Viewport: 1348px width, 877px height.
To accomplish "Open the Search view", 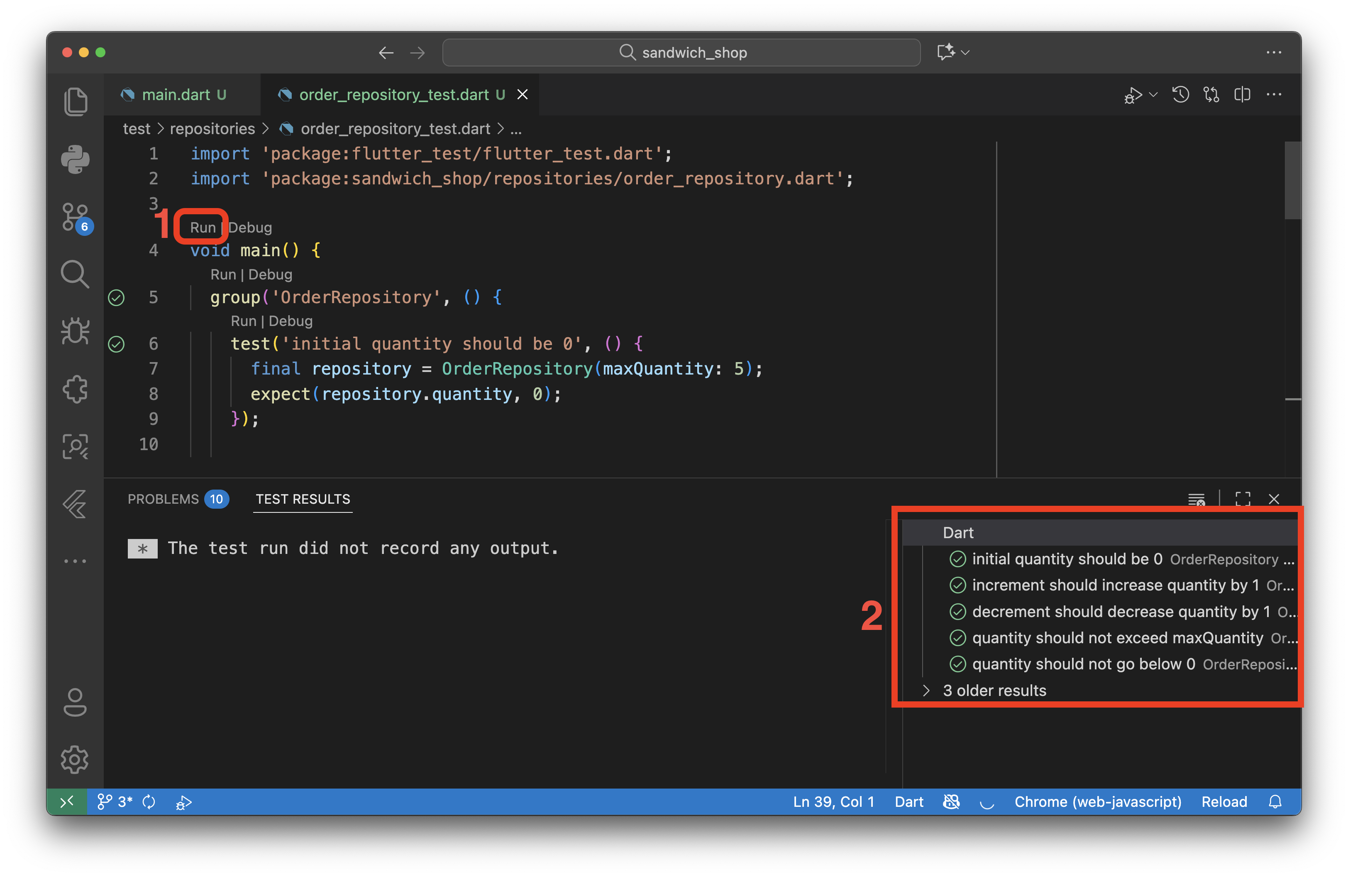I will [76, 274].
